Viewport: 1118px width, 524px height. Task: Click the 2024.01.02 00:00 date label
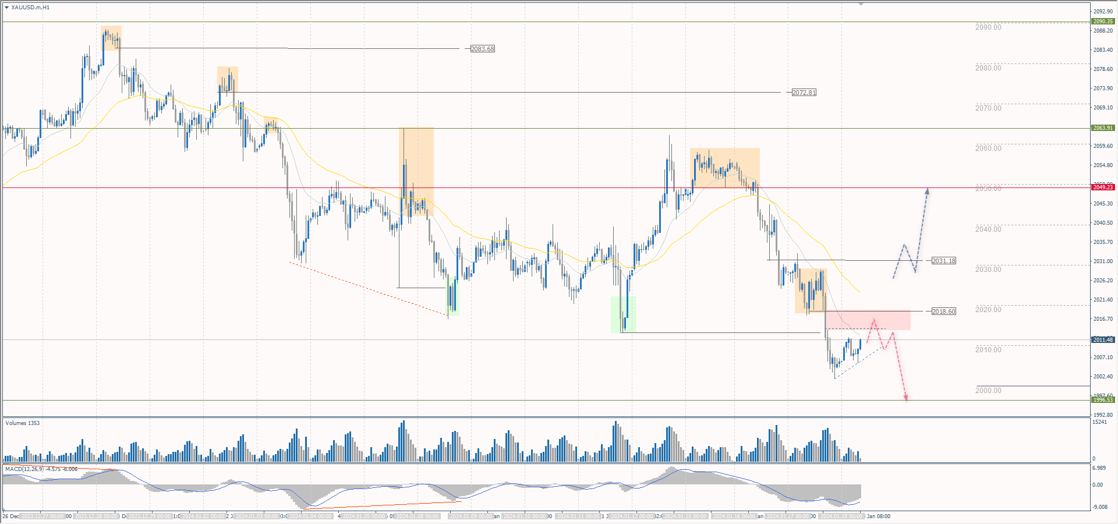[x=203, y=516]
